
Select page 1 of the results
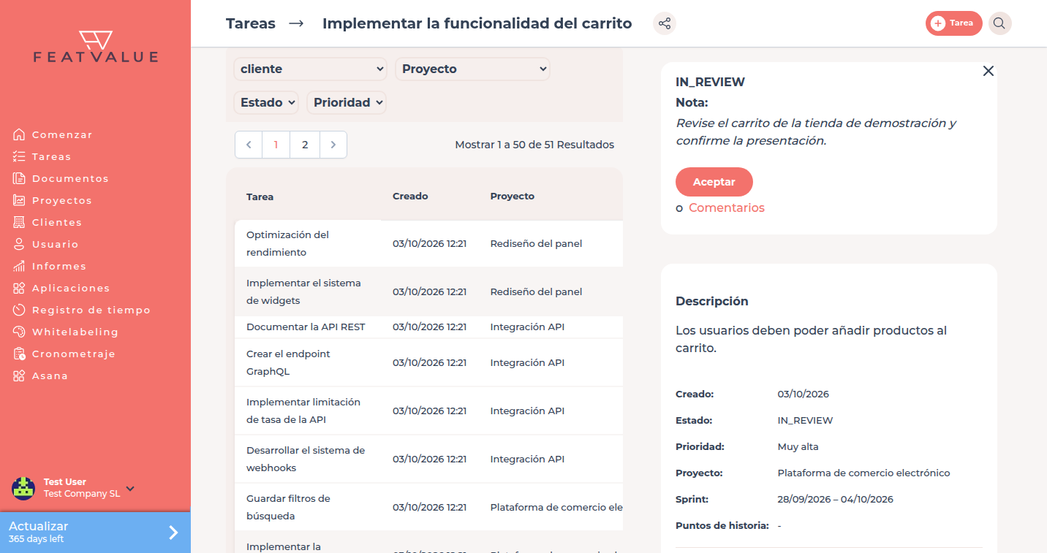click(x=276, y=145)
